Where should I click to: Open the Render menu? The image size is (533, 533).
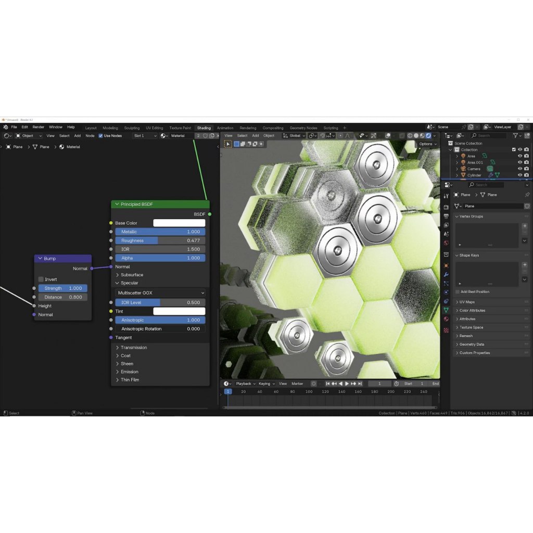click(x=39, y=127)
